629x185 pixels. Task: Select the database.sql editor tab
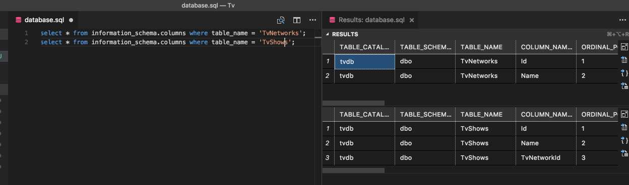[x=44, y=20]
